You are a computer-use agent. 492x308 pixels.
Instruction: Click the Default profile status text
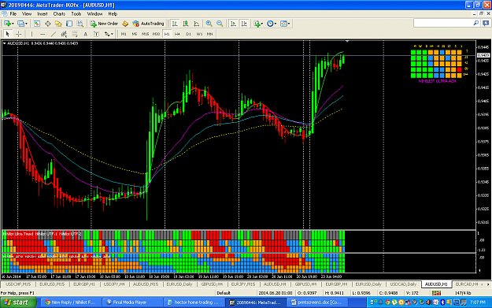(x=224, y=293)
